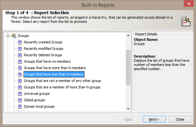This screenshot has height=127, width=196.
Task: Select Recently deleted Groups report
Action: click(43, 55)
